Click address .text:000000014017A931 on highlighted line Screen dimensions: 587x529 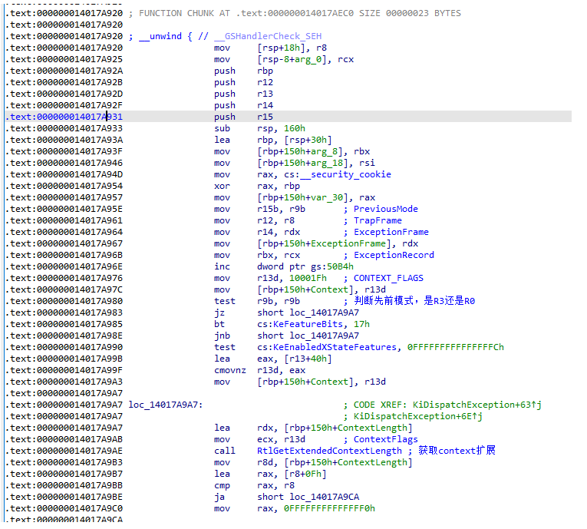pos(64,117)
